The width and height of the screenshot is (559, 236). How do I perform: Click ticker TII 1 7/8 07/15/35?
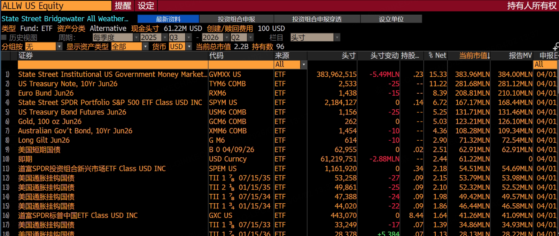240,178
